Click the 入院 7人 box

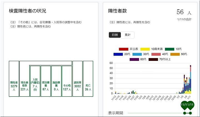coord(35,81)
